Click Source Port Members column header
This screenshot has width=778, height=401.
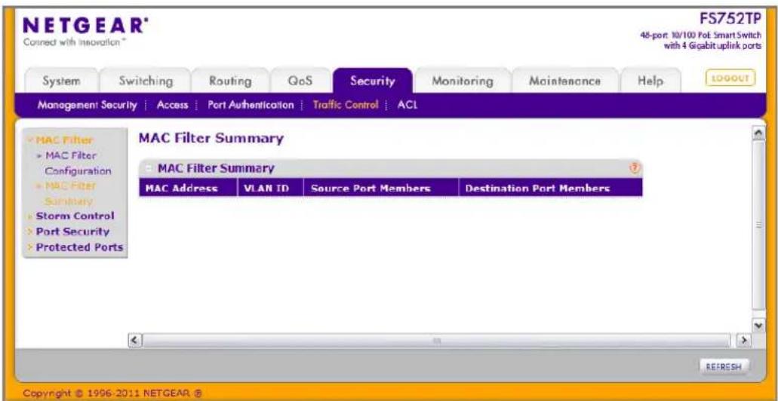[x=381, y=188]
